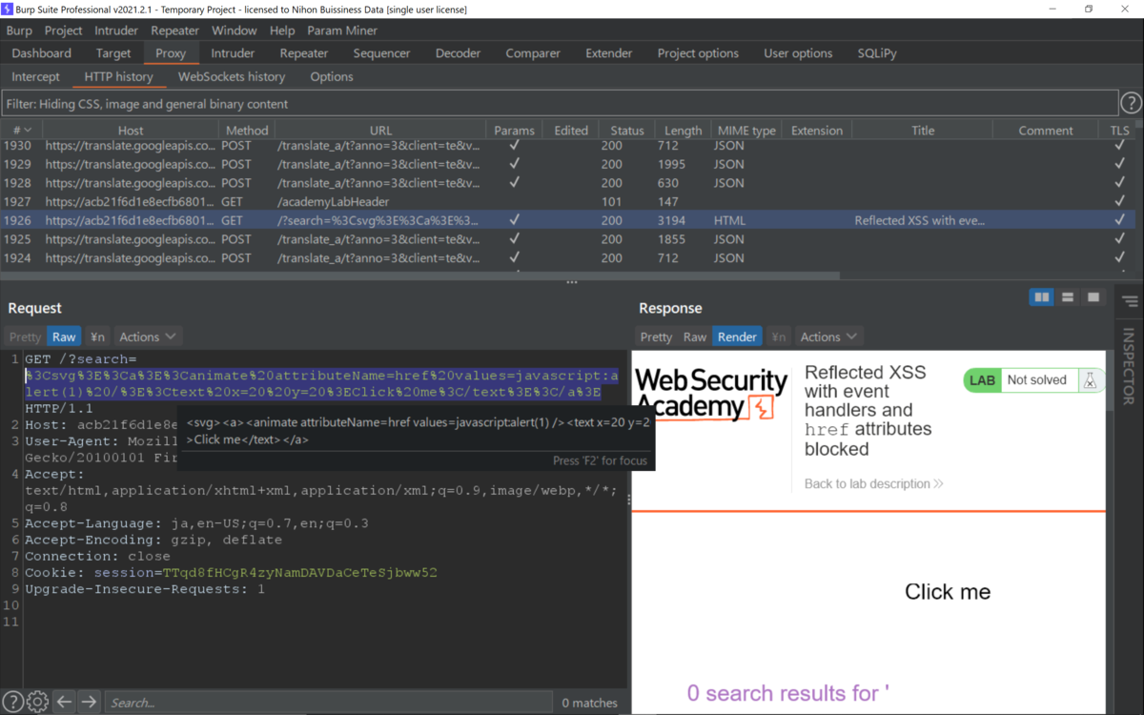The image size is (1144, 715).
Task: Open the Window menu
Action: coord(235,31)
